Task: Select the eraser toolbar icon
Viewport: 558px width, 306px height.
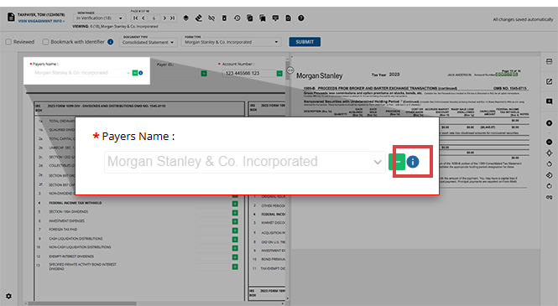Action: [x=199, y=18]
